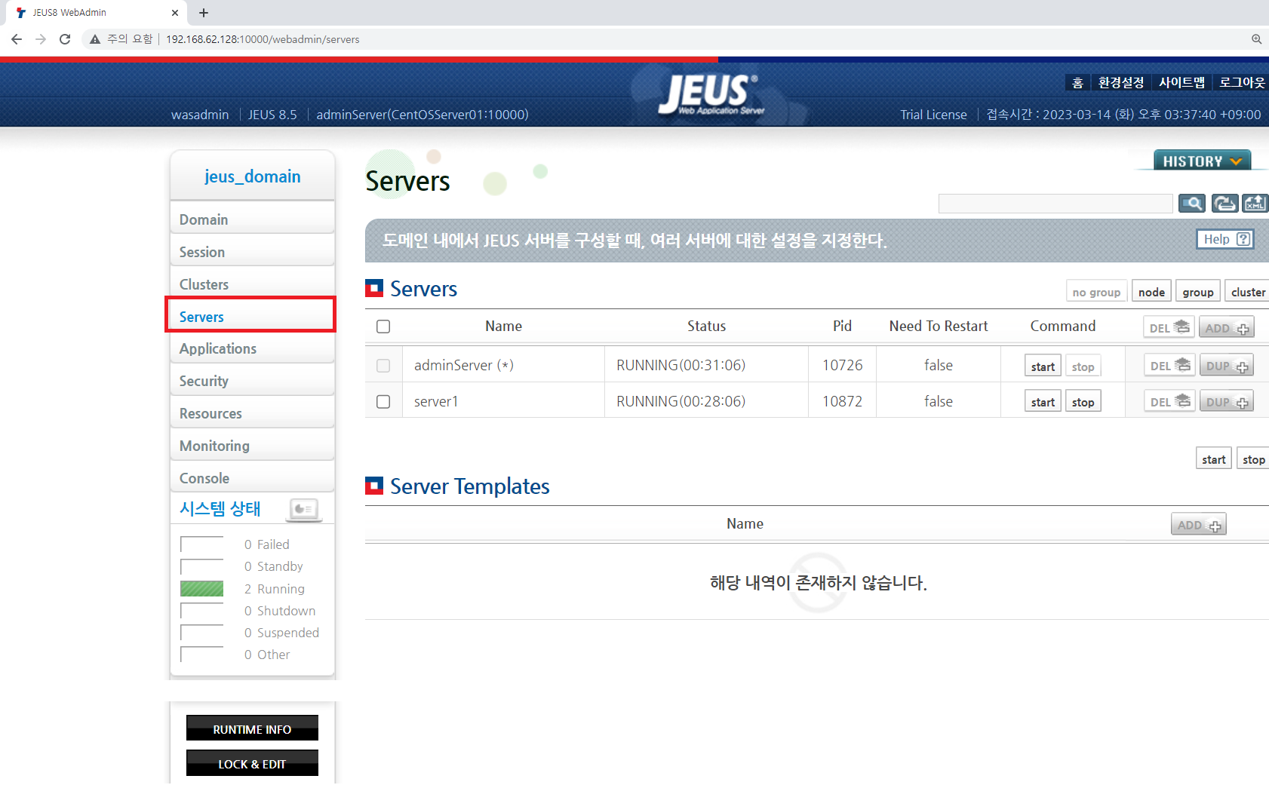Check the select-all servers checkbox

click(x=383, y=327)
